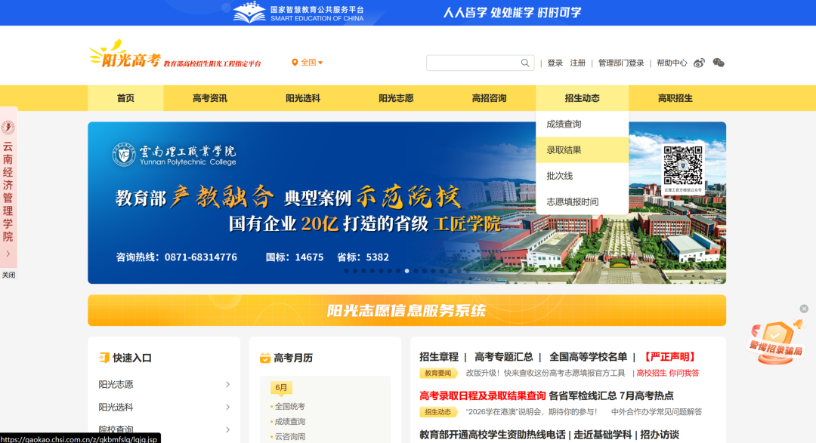Click 云咨询周 in the calendar list
Image resolution: width=816 pixels, height=443 pixels.
[290, 437]
